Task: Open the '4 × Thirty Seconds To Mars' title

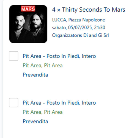Action: pos(89,10)
